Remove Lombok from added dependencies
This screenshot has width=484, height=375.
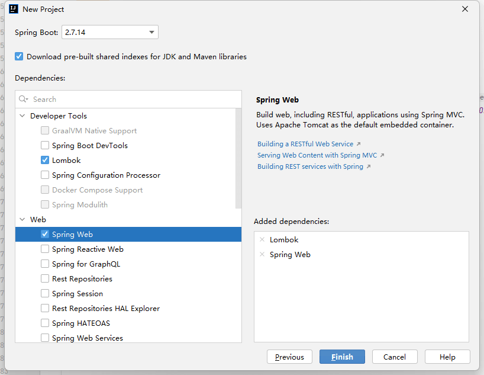[262, 239]
